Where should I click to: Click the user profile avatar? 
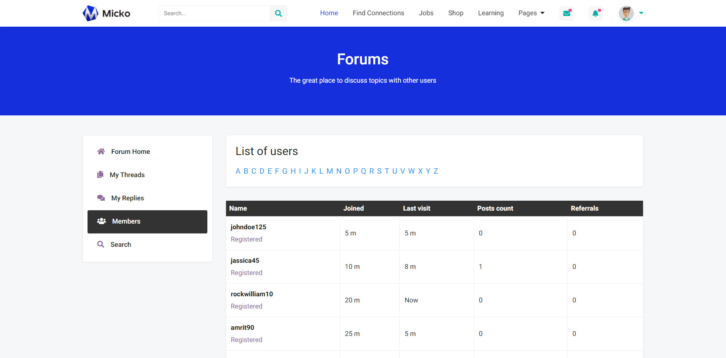tap(626, 13)
